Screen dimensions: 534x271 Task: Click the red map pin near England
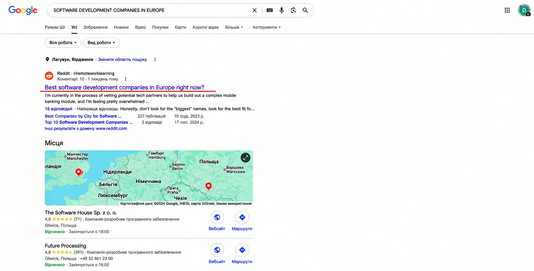point(79,172)
